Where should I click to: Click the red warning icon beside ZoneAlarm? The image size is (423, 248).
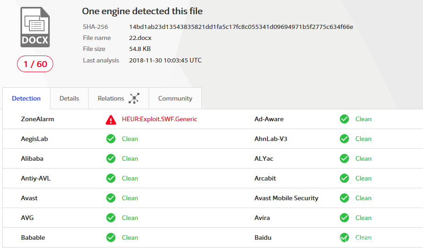[x=111, y=119]
